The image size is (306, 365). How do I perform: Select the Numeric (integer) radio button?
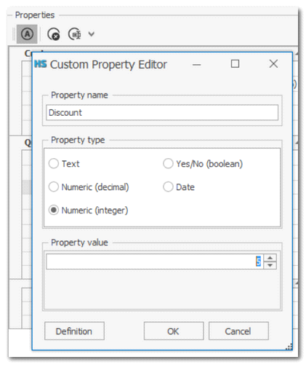(x=88, y=210)
